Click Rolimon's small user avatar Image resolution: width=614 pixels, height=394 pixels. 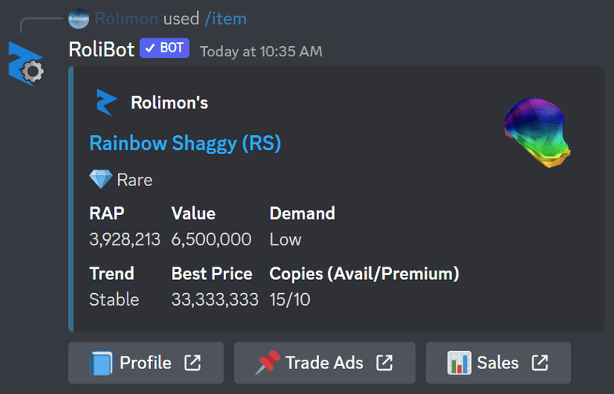(78, 19)
